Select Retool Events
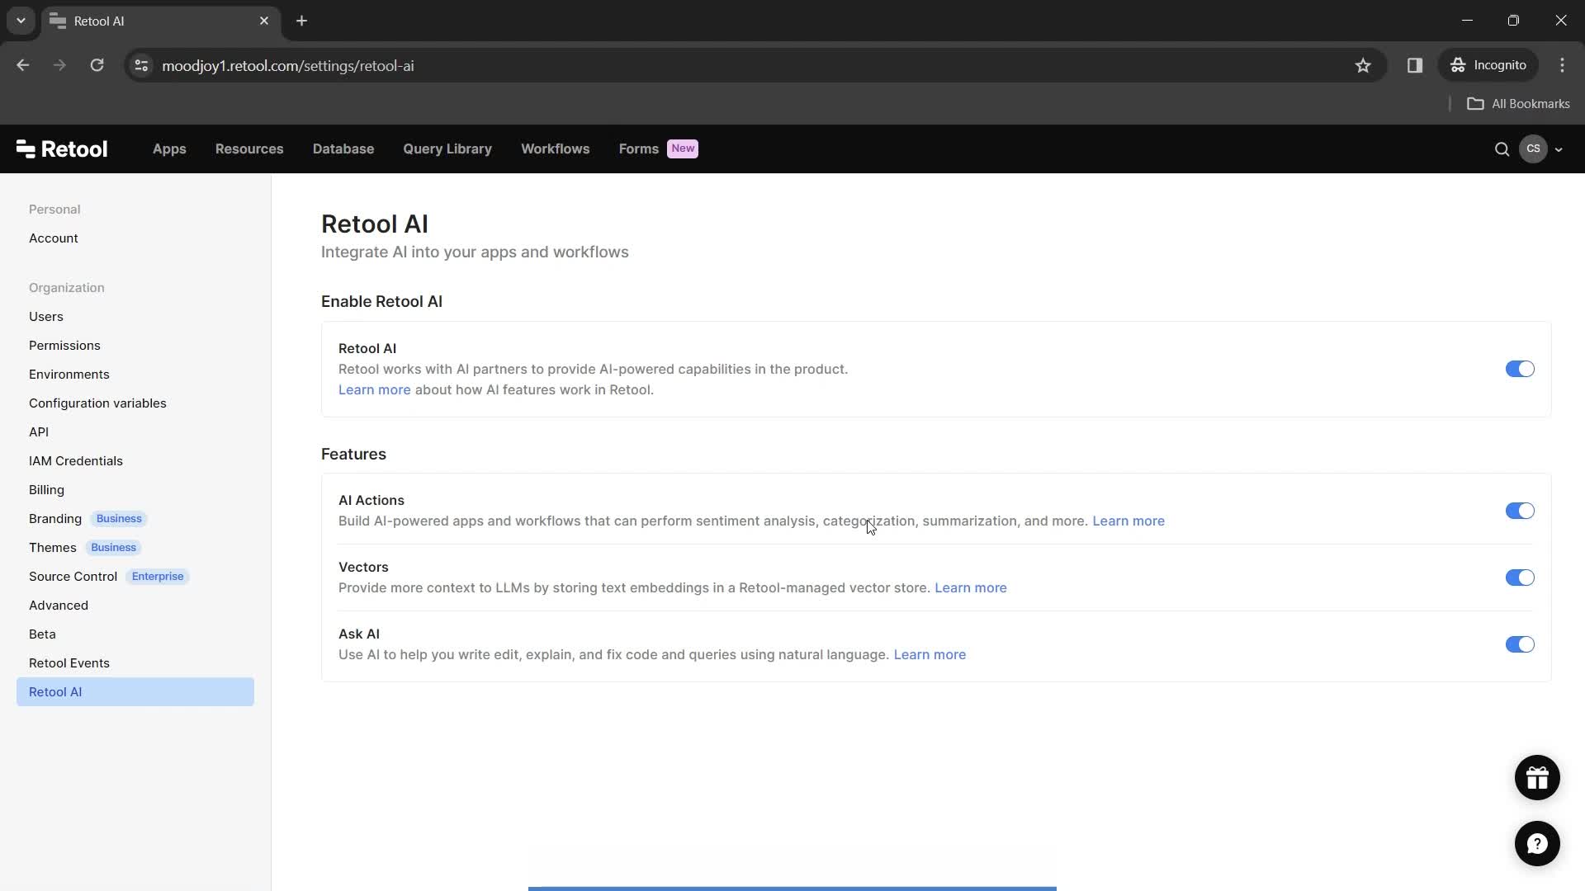The image size is (1585, 891). [x=69, y=663]
